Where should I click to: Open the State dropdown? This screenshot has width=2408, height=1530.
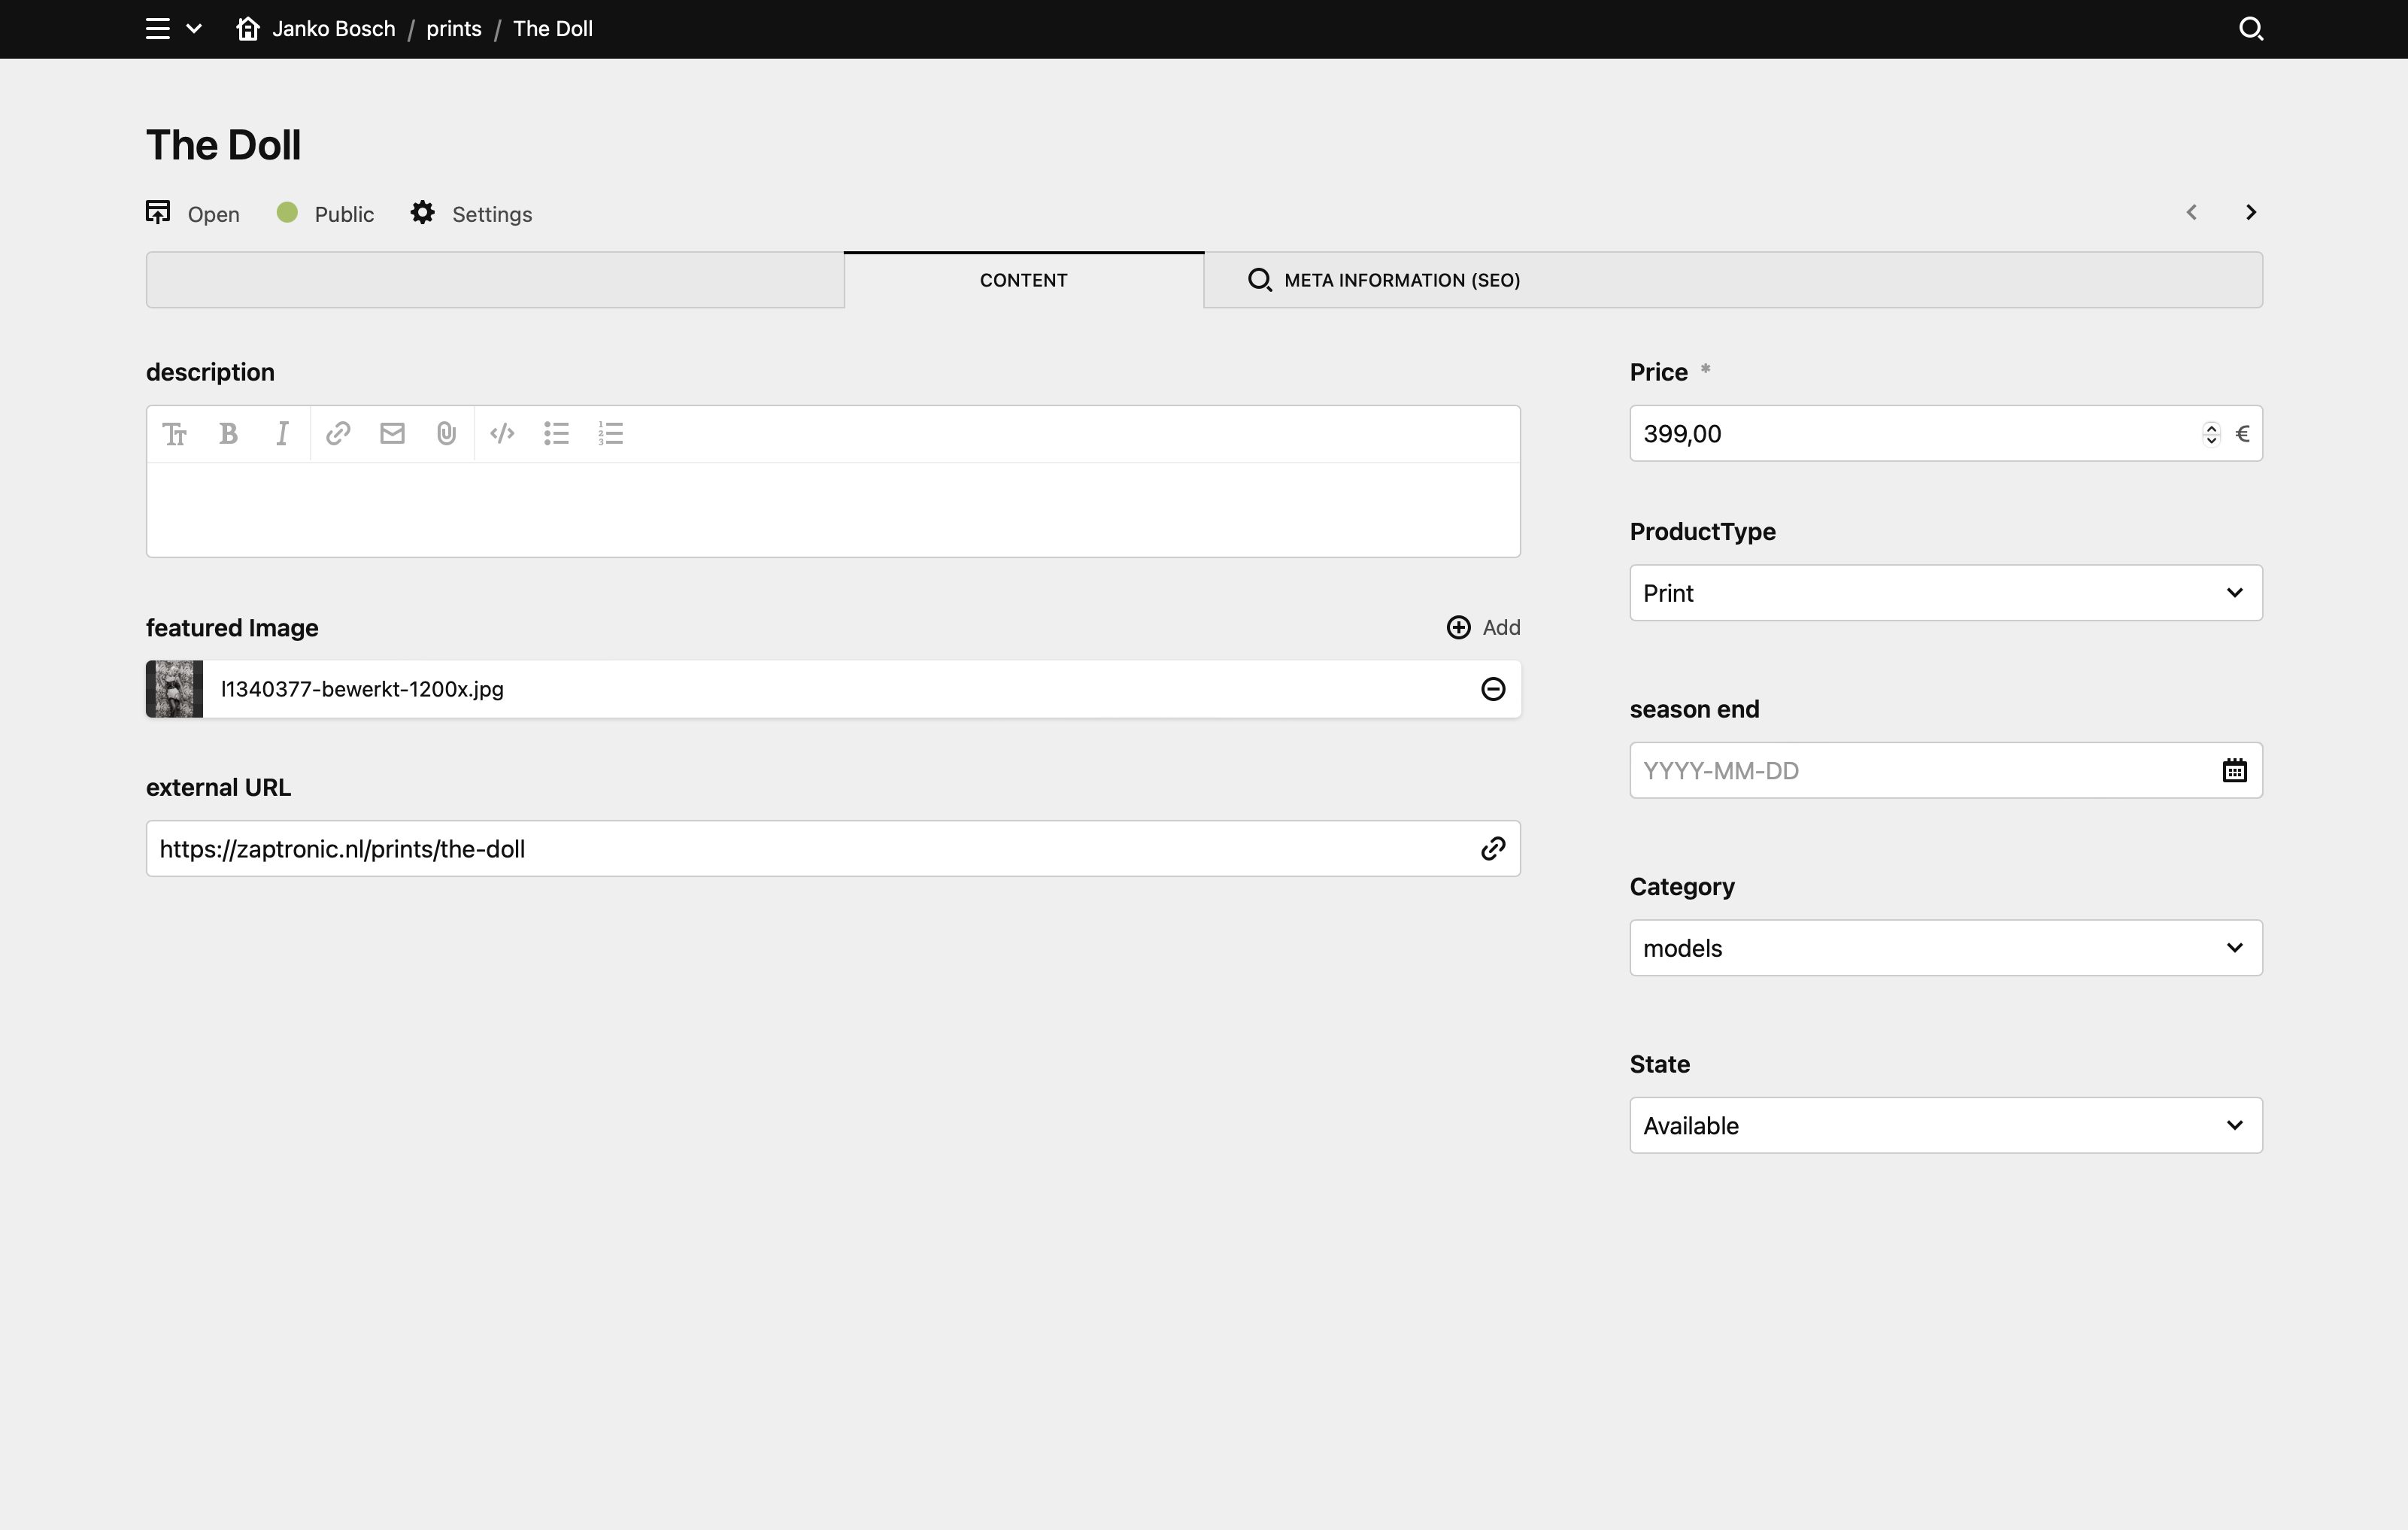pos(1946,1126)
